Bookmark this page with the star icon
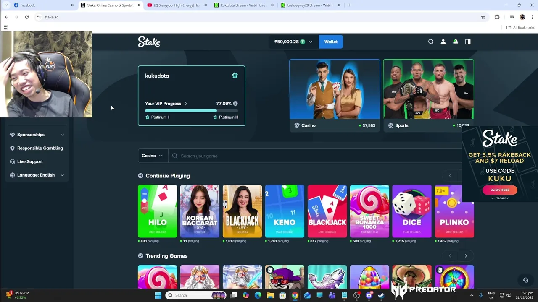Image resolution: width=538 pixels, height=302 pixels. (483, 17)
